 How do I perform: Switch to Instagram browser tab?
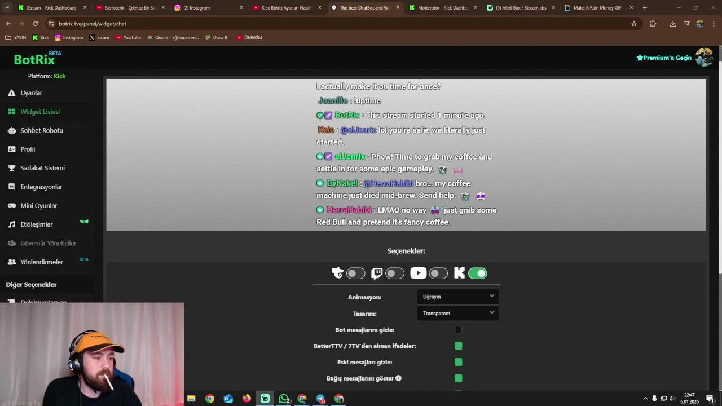[x=208, y=8]
